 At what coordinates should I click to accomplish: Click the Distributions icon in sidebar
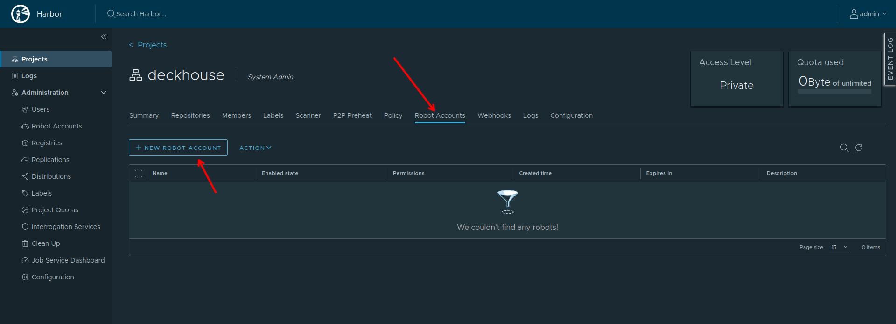point(25,176)
